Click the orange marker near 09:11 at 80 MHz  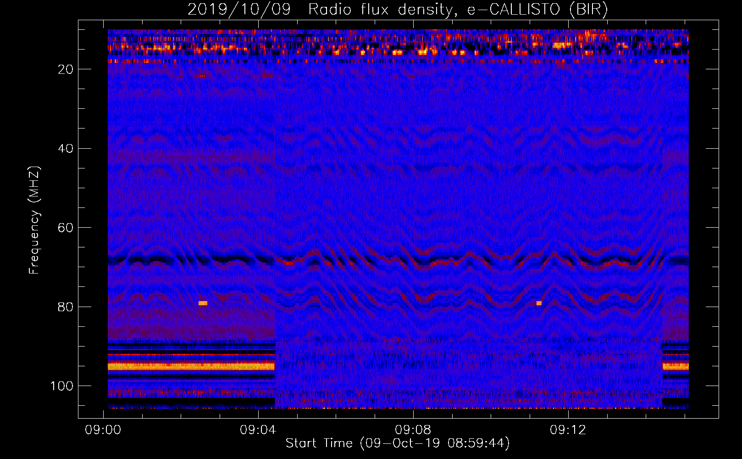(x=539, y=303)
